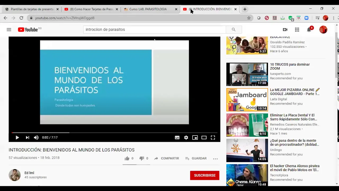Open Eliminar La Placa Dental thumbnail
This screenshot has height=191, width=339.
tap(247, 125)
